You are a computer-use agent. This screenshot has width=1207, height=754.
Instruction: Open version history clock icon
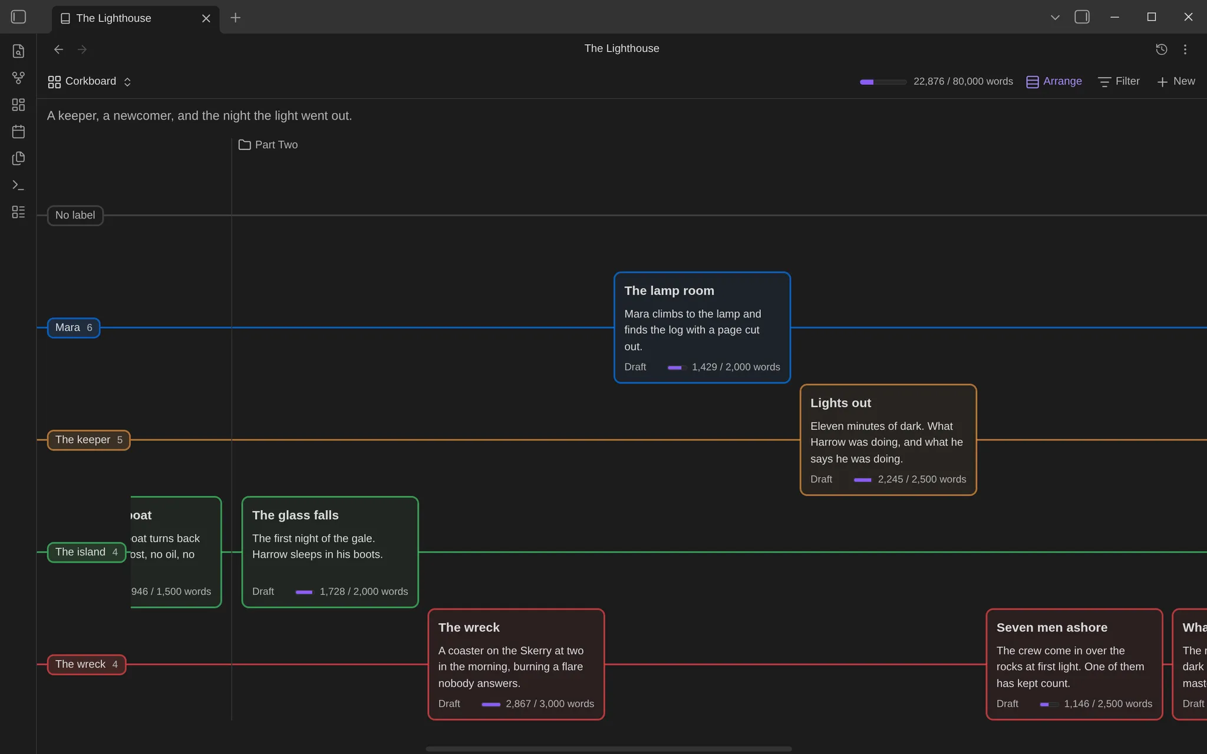(1162, 49)
